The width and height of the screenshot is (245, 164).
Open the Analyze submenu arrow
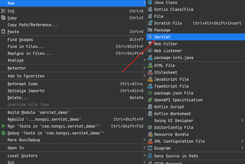[x=144, y=60]
